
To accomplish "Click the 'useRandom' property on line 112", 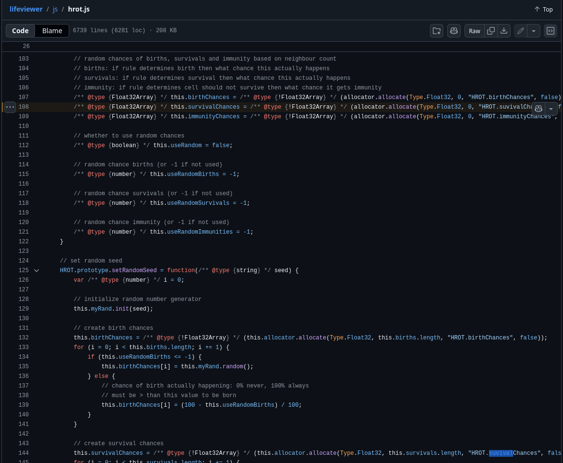I will [x=186, y=146].
